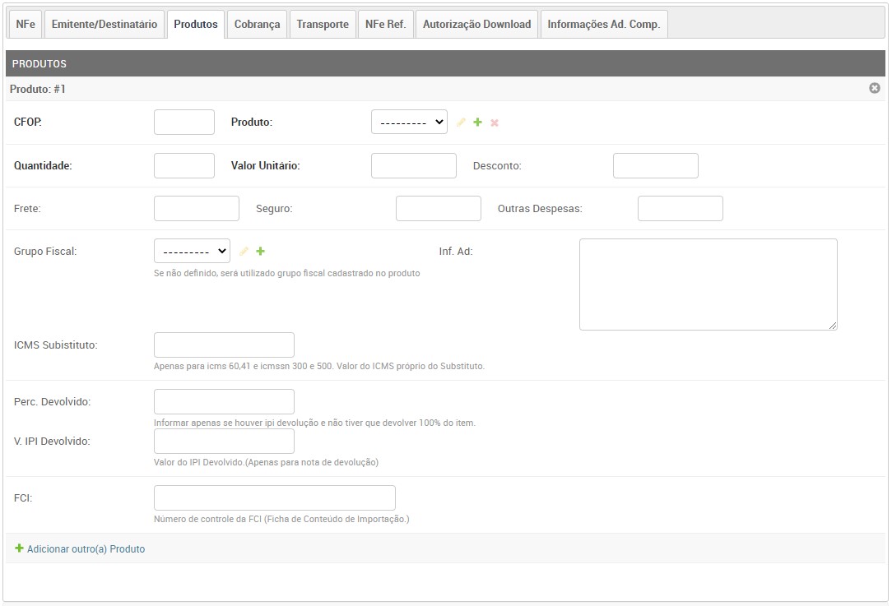This screenshot has height=606, width=892.
Task: Go to the Cobrança tab
Action: pyautogui.click(x=257, y=24)
